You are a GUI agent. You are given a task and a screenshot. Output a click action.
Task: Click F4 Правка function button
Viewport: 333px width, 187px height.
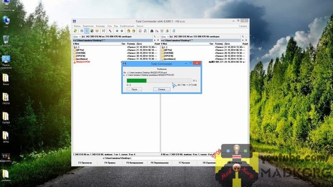tap(110, 163)
